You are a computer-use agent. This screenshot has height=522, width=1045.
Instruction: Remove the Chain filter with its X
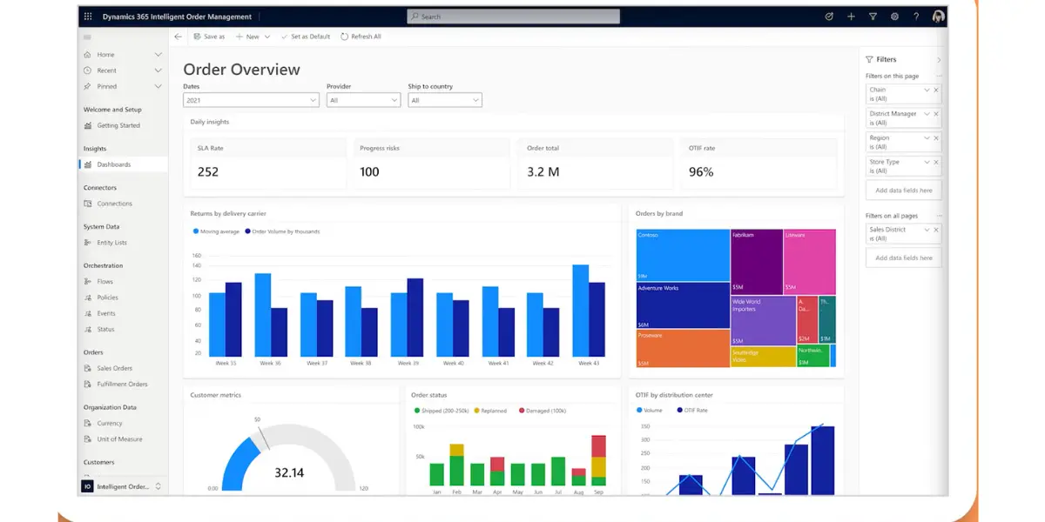click(x=936, y=90)
